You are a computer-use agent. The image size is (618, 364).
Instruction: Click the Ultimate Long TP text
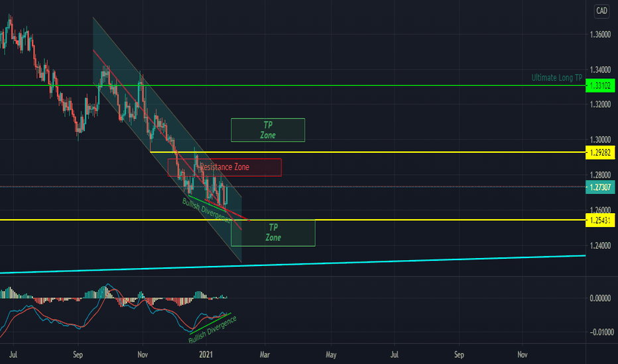point(556,77)
